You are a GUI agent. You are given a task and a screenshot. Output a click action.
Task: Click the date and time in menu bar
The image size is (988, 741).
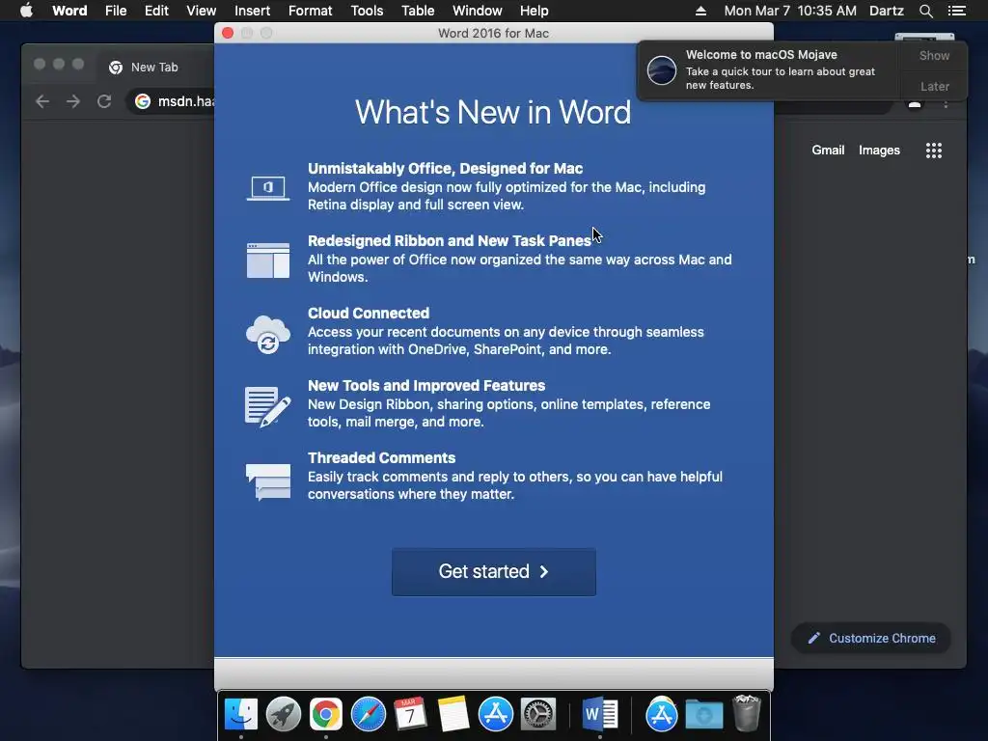790,11
